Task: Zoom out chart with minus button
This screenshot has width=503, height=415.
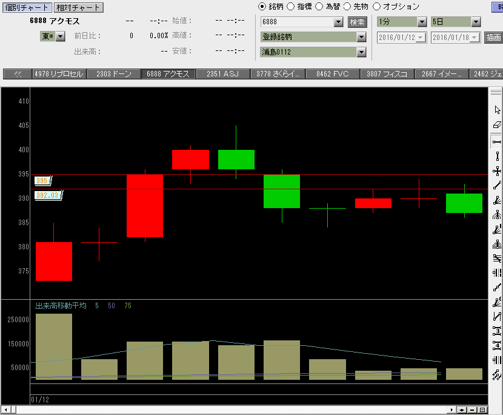Action: click(472, 410)
